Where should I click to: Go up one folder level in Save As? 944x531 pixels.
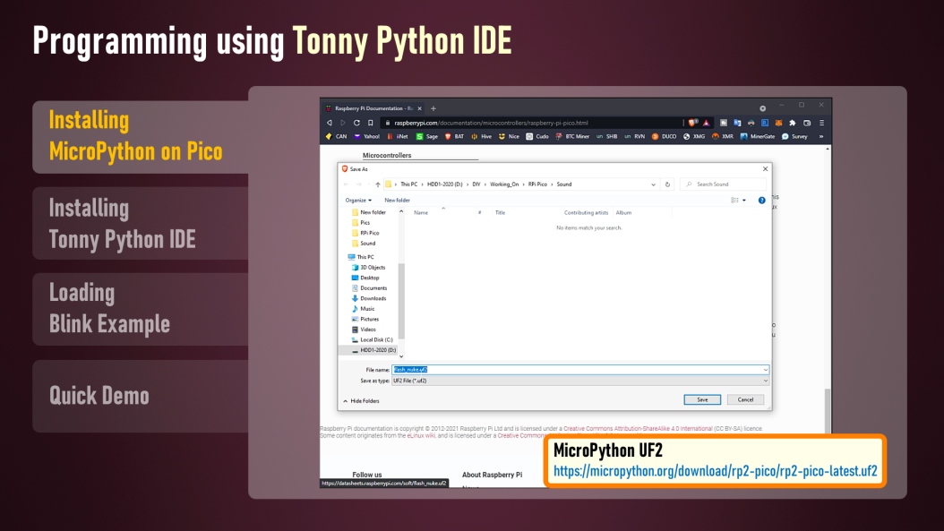(x=377, y=184)
